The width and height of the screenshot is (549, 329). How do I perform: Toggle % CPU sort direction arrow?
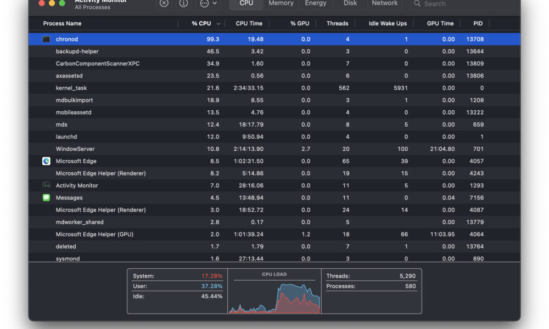click(218, 24)
